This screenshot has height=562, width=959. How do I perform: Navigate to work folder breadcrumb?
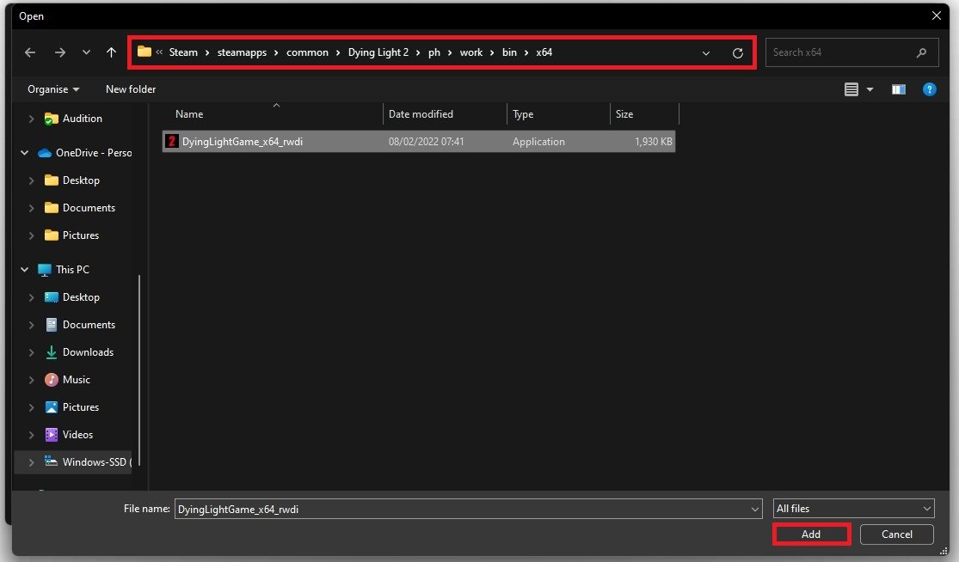tap(471, 52)
